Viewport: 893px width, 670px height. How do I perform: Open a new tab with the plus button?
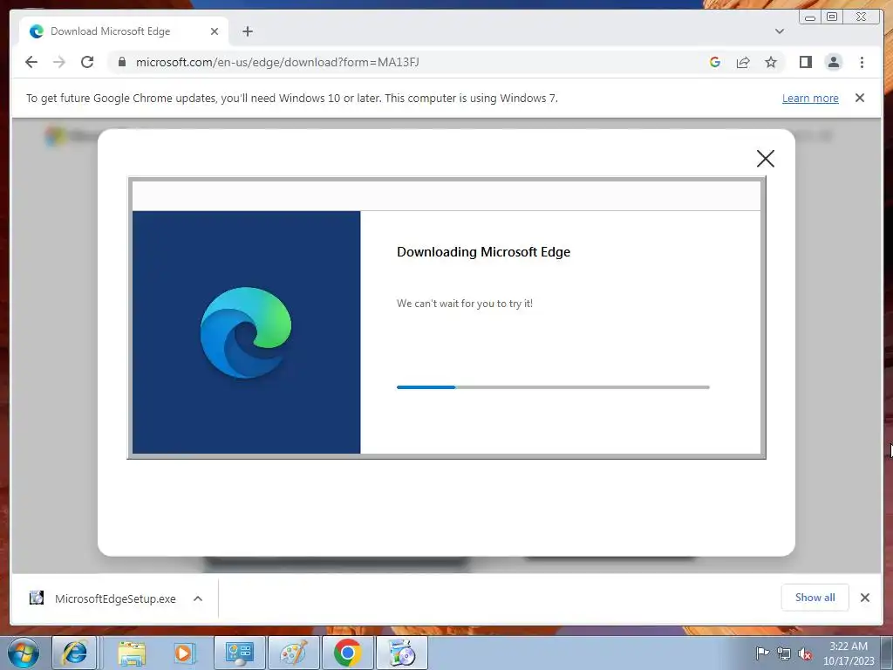click(247, 31)
